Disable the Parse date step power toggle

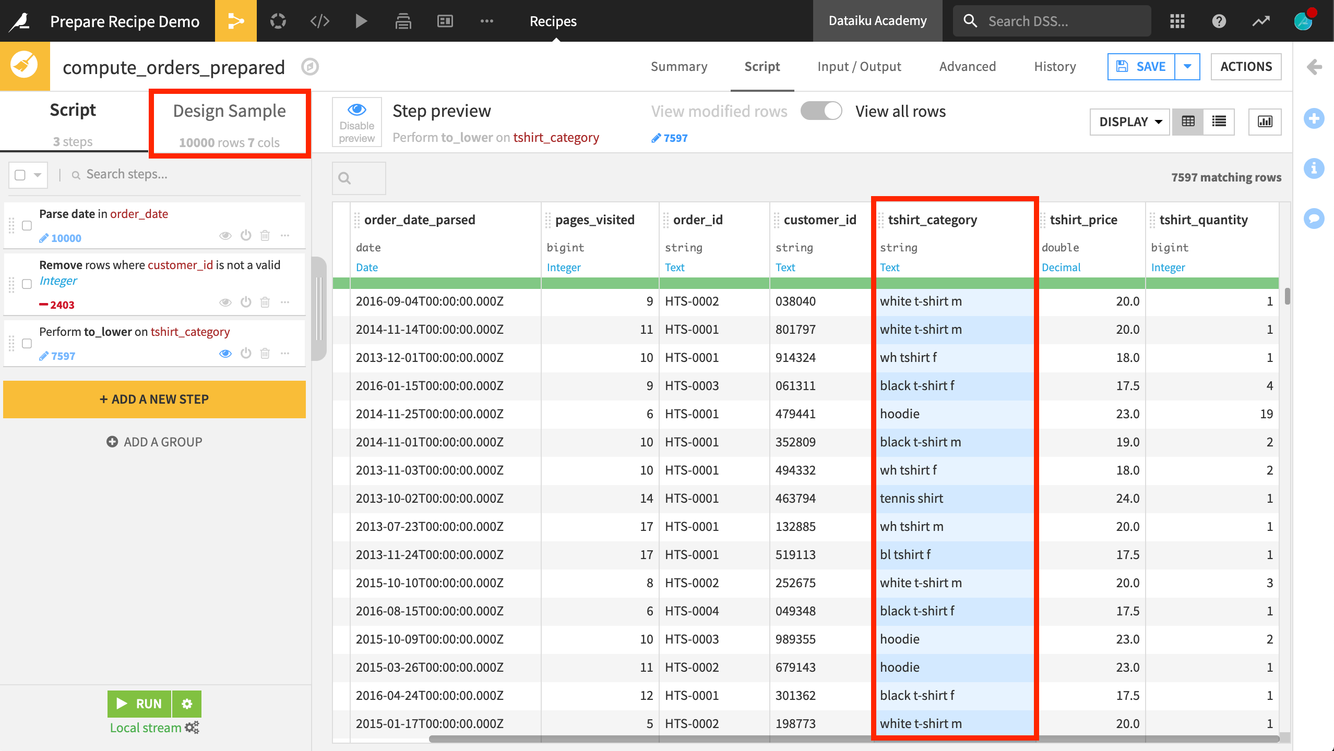coord(246,235)
